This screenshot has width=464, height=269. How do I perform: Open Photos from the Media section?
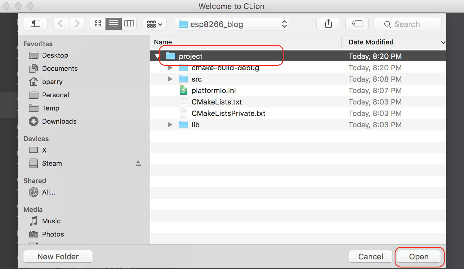(53, 234)
